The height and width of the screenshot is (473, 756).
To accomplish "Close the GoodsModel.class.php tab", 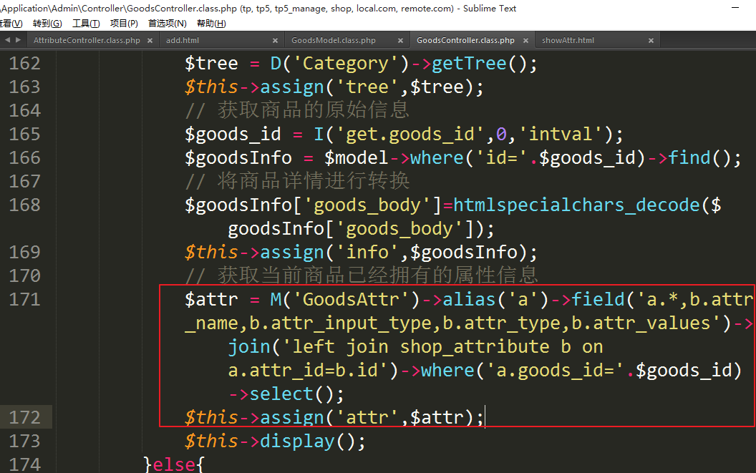I will coord(399,41).
